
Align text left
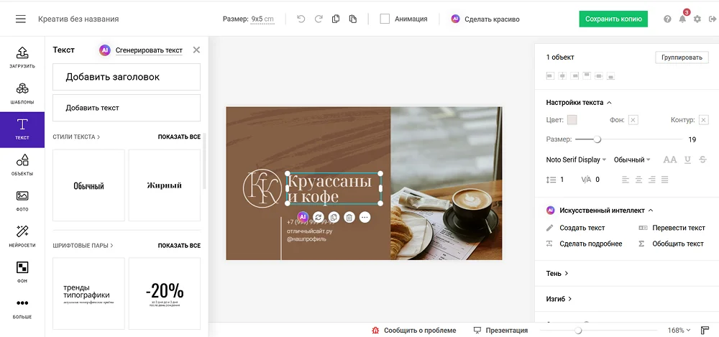click(x=626, y=180)
